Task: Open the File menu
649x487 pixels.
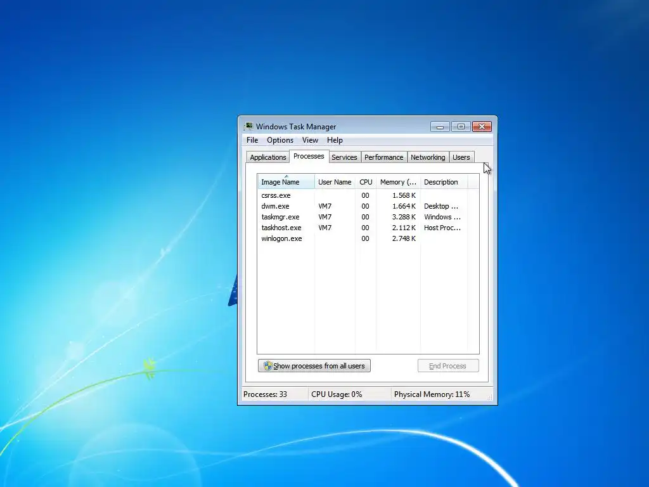Action: click(x=252, y=140)
